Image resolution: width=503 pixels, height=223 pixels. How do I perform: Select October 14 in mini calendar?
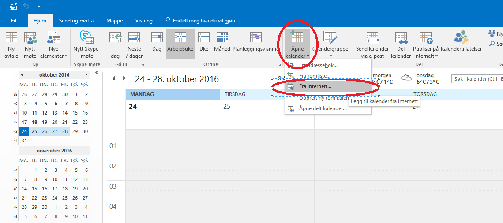(x=65, y=113)
